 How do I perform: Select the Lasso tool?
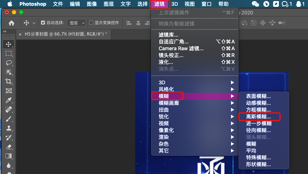[x=9, y=63]
